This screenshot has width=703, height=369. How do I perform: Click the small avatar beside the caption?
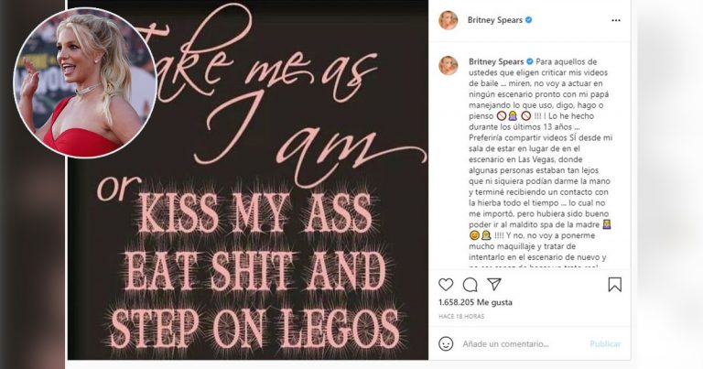coord(448,65)
